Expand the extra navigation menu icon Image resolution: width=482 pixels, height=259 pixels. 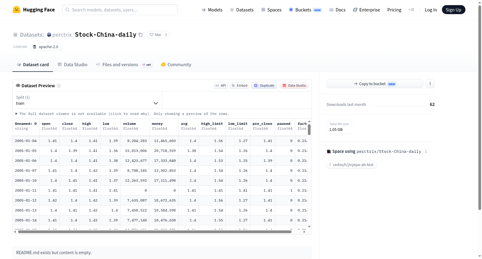pos(411,10)
